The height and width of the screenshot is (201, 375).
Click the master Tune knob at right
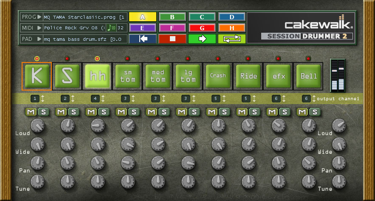(339, 181)
